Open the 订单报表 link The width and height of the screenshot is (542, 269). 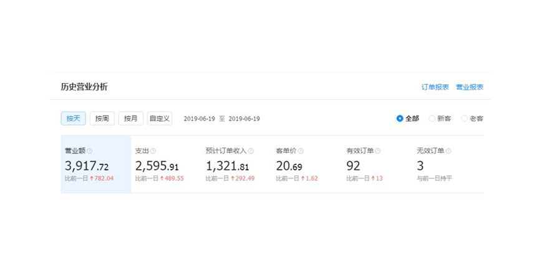coord(435,87)
